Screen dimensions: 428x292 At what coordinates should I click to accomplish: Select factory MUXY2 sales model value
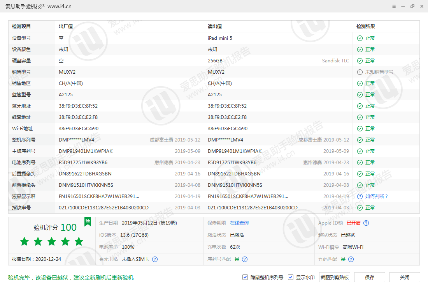(67, 72)
